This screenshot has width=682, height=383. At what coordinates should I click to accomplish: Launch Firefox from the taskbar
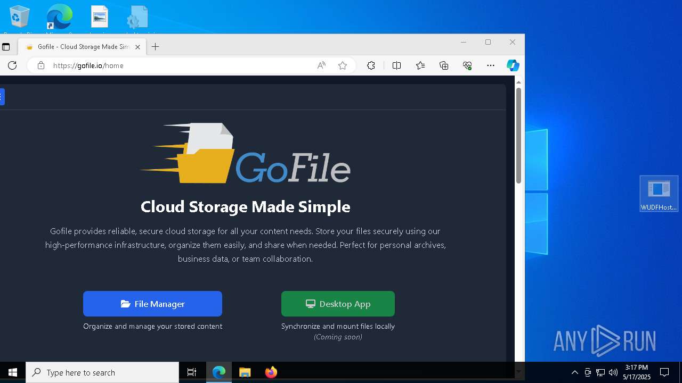(271, 372)
